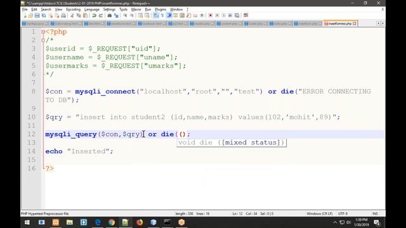
Task: Click UTF-8 encoding in status bar
Action: pyautogui.click(x=343, y=214)
